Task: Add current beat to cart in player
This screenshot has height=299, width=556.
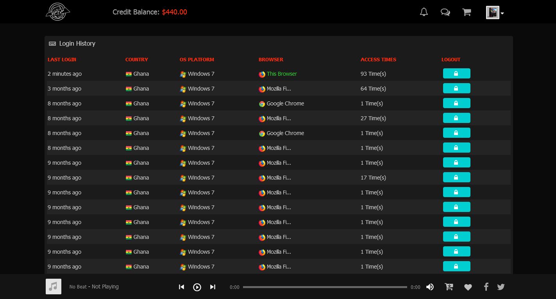Action: pyautogui.click(x=449, y=287)
